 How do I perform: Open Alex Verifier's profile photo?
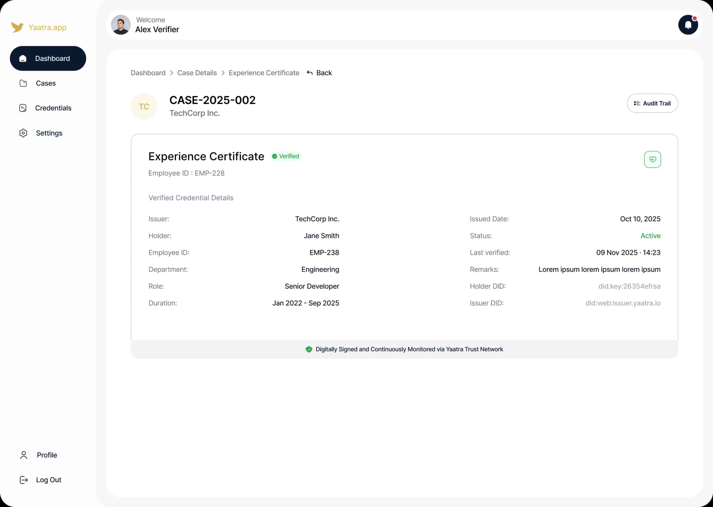(x=121, y=25)
